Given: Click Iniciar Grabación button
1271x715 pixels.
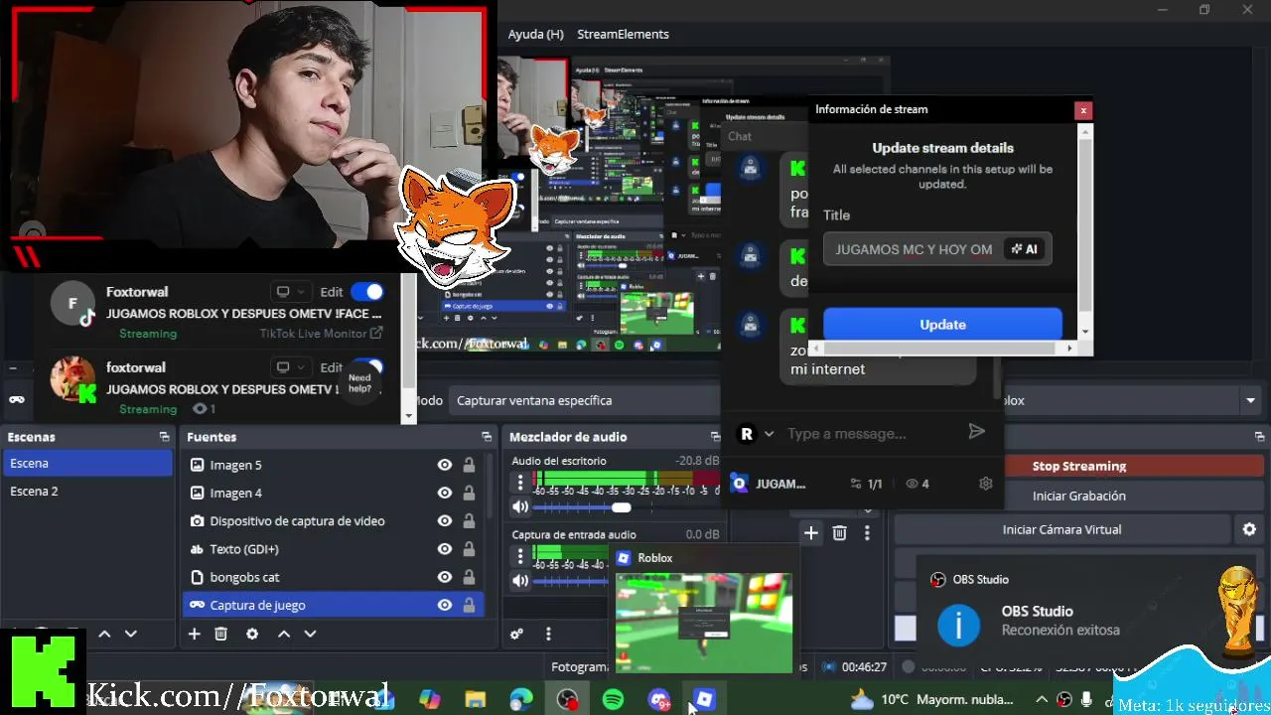Looking at the screenshot, I should [1078, 496].
